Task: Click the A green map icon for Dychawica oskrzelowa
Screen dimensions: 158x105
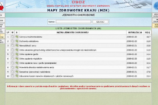Action: tap(17, 41)
